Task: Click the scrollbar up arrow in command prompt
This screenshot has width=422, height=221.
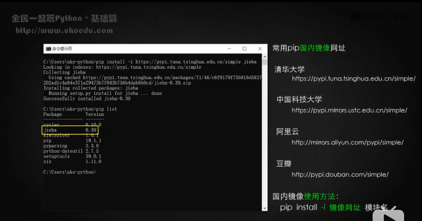Action: [x=264, y=57]
